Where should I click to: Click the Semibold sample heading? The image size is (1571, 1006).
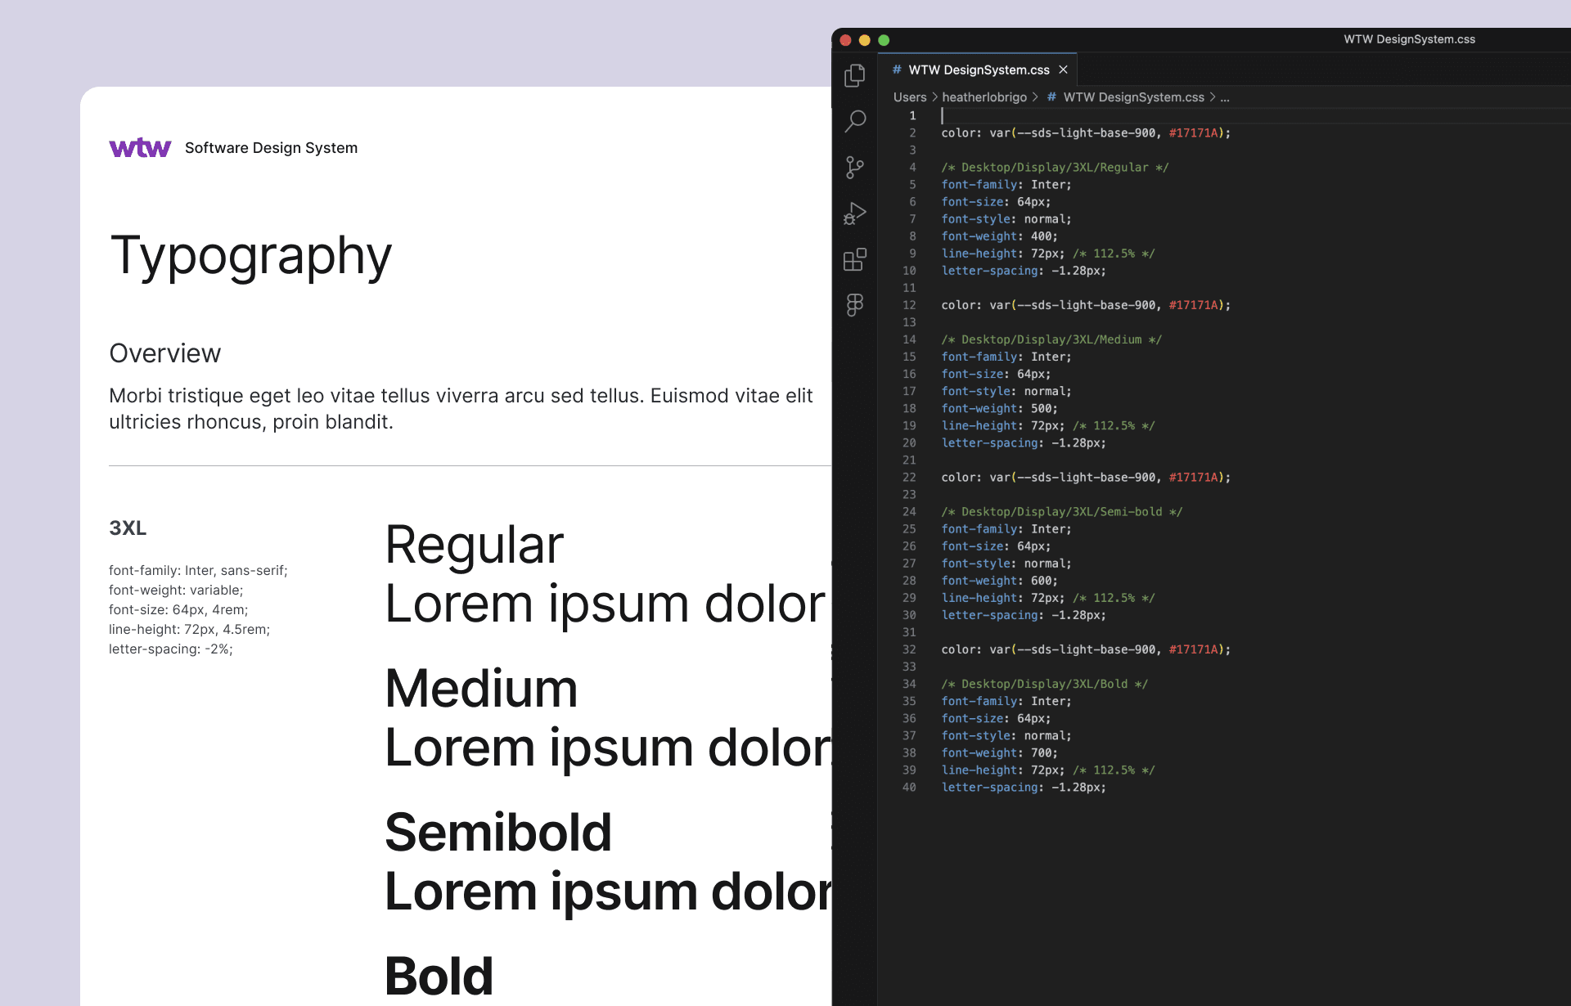click(498, 833)
